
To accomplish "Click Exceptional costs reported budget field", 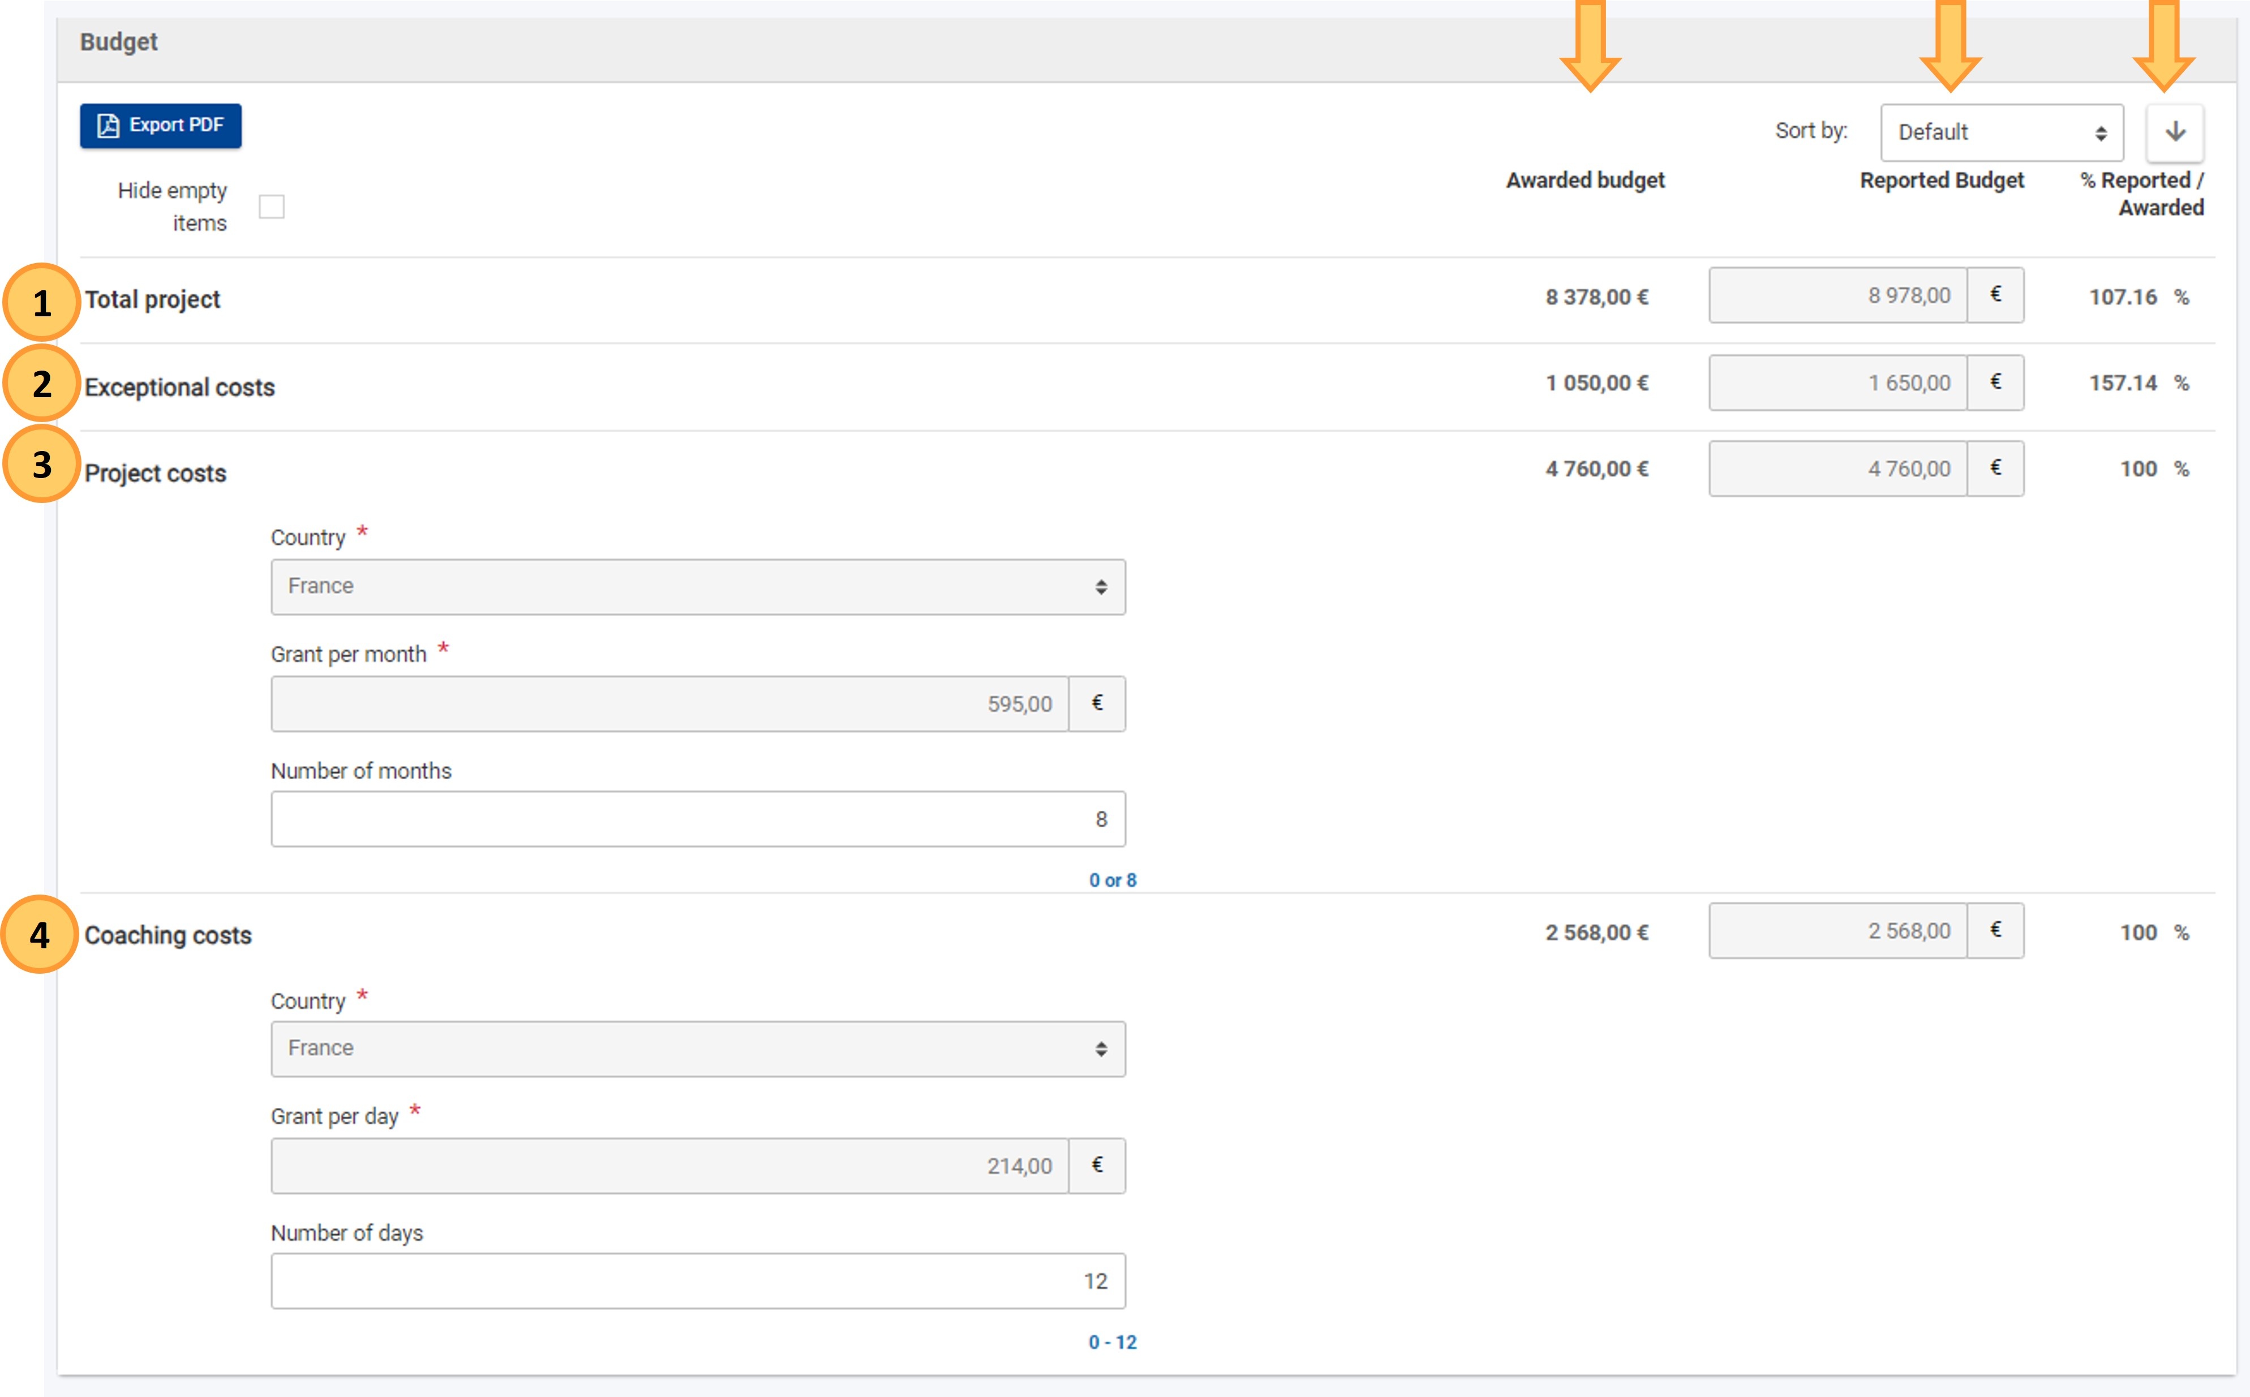I will pyautogui.click(x=1837, y=382).
